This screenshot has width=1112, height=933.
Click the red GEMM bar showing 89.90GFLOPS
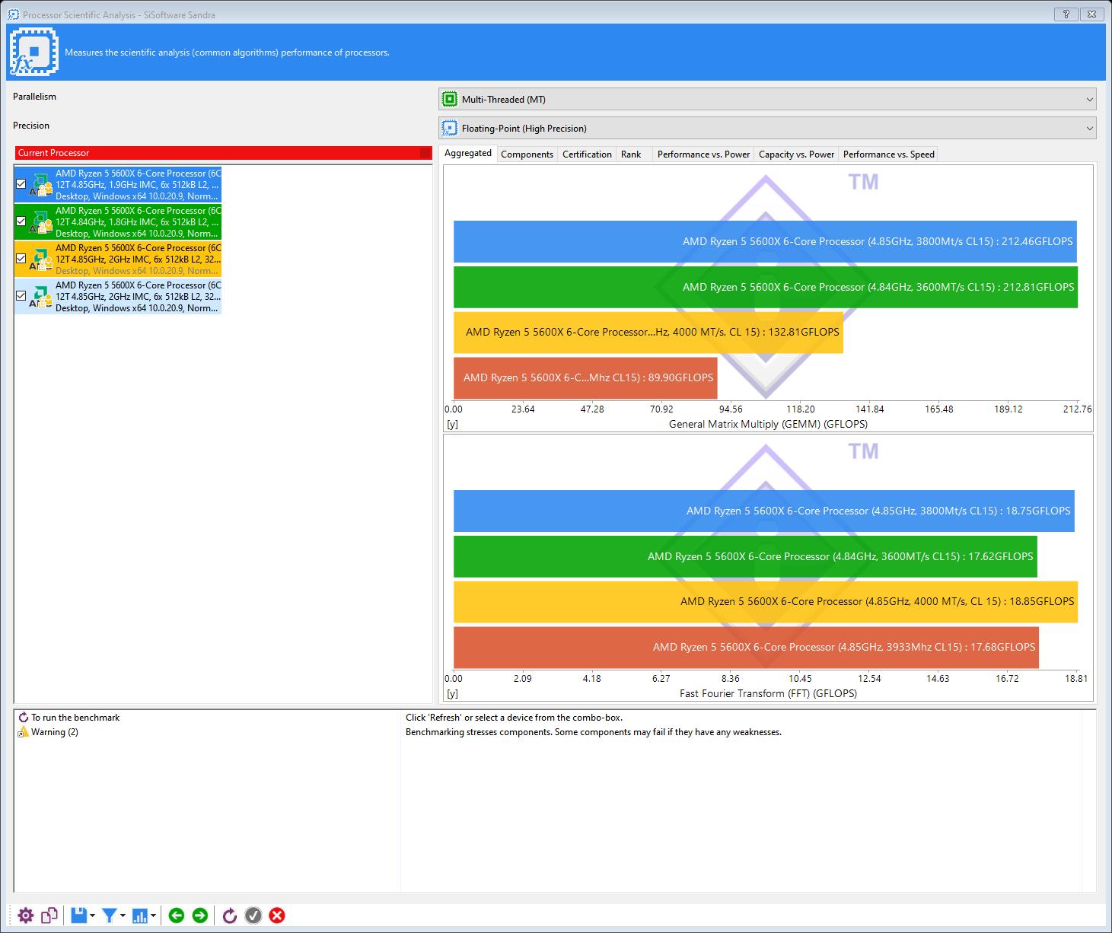[x=585, y=378]
